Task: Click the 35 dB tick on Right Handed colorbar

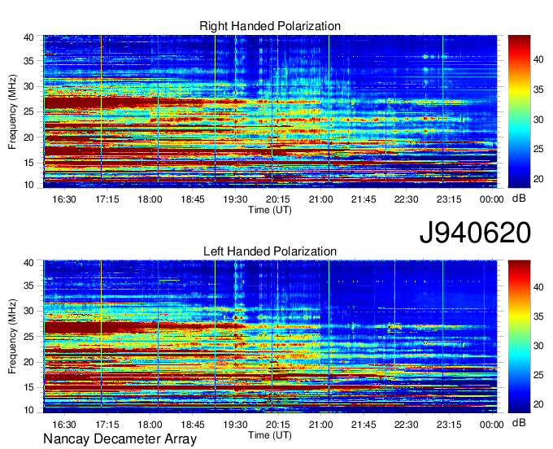Action: (x=538, y=89)
